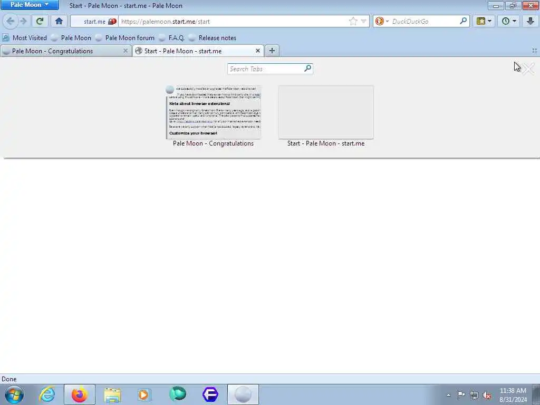Reload the current page

point(40,21)
